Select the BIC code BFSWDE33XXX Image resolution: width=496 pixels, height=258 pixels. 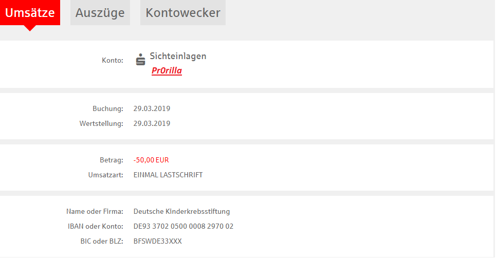(x=157, y=241)
